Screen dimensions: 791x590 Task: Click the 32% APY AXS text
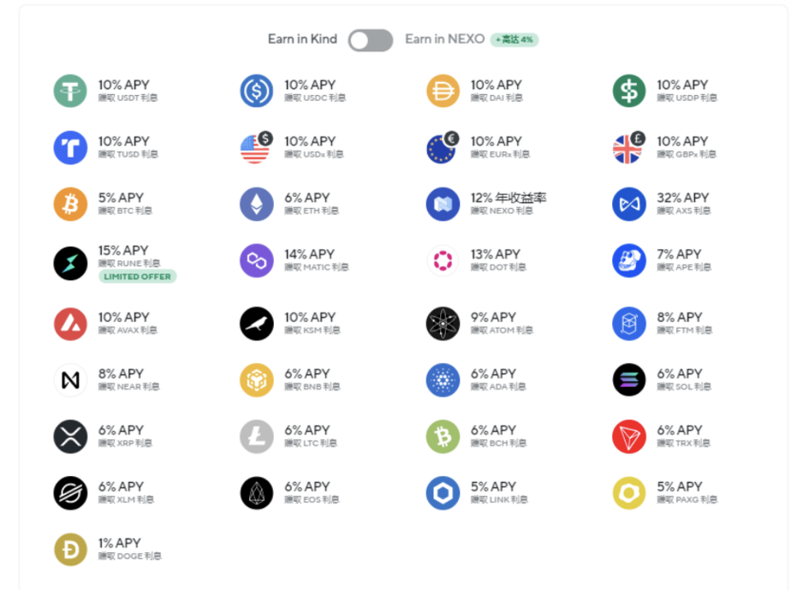[x=682, y=197]
